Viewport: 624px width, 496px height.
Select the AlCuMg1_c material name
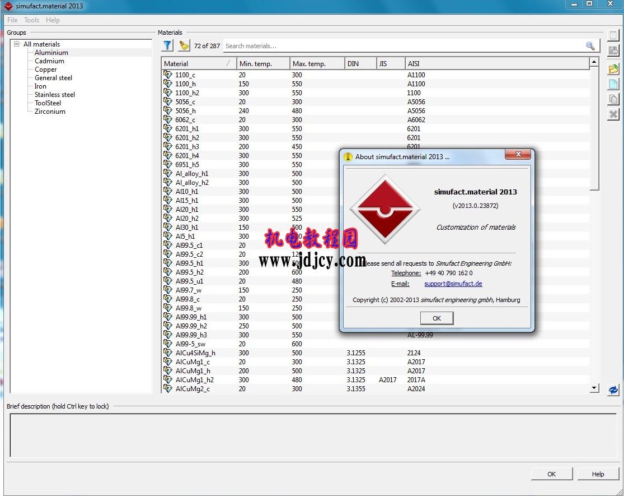[x=193, y=361]
